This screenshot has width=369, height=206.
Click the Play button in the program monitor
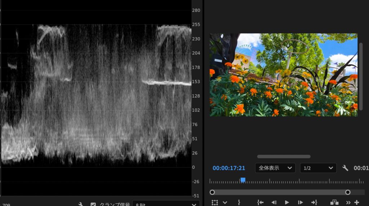pyautogui.click(x=287, y=202)
